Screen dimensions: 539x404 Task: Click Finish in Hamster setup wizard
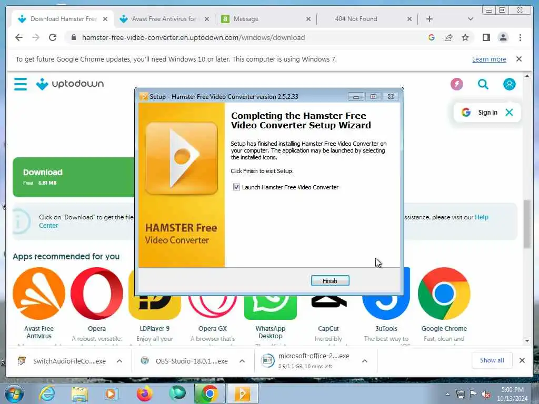pos(330,281)
